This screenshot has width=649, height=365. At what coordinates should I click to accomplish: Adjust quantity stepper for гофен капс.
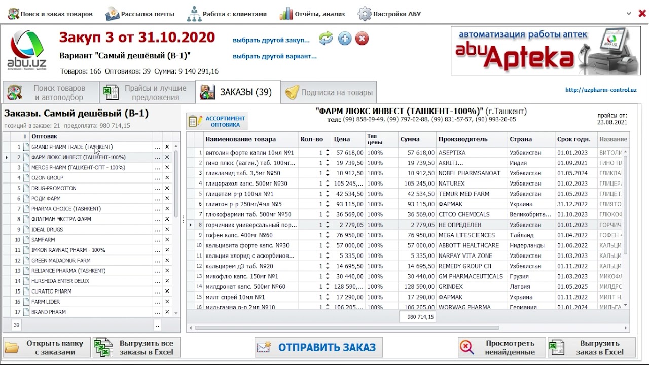[x=327, y=235]
